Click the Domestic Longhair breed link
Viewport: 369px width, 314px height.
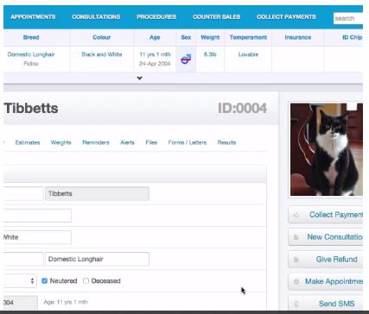tap(31, 54)
